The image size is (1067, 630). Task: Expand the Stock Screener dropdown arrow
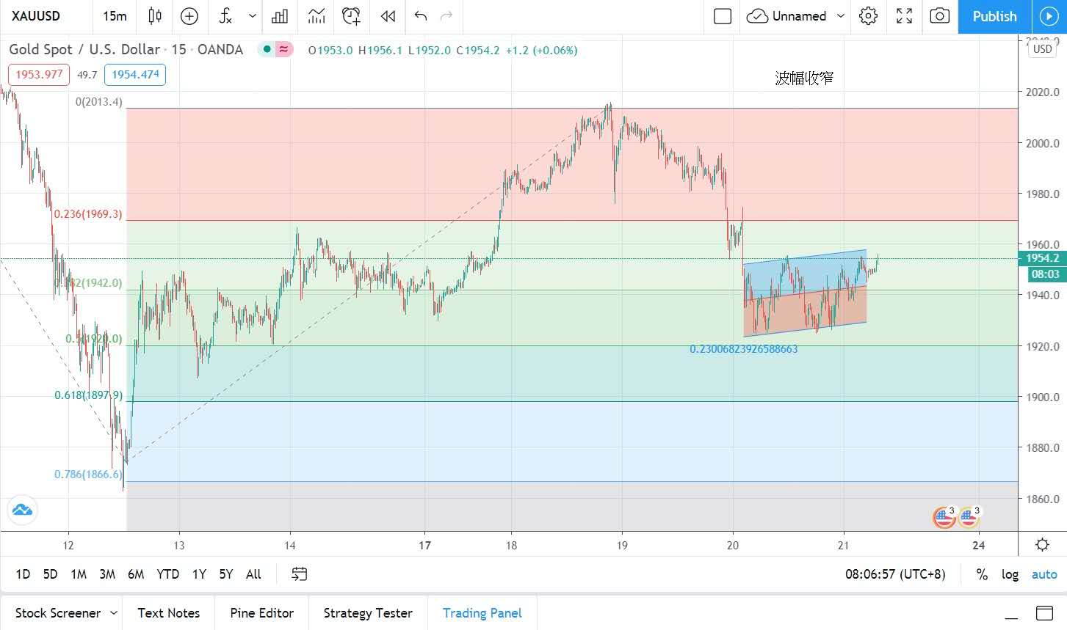tap(114, 612)
